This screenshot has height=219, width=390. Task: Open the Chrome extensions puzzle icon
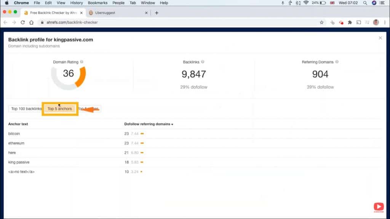pyautogui.click(x=350, y=22)
